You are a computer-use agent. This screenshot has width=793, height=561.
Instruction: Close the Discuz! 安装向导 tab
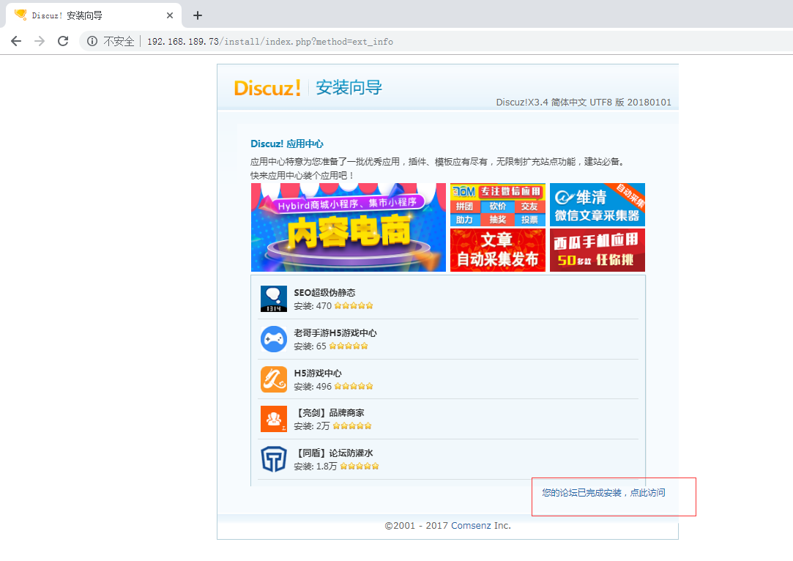(x=170, y=15)
